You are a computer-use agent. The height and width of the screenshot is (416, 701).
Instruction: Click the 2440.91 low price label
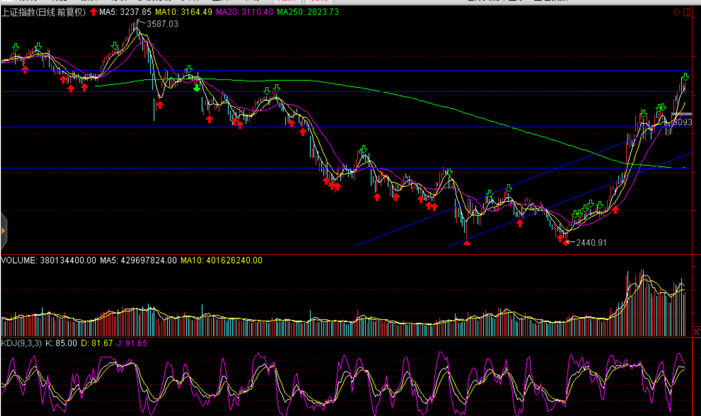tap(591, 242)
